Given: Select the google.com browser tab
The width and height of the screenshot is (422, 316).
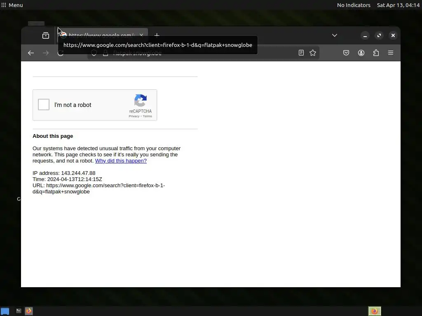Looking at the screenshot, I should click(102, 35).
